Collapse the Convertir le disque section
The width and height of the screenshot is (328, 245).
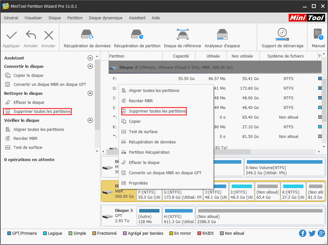point(90,66)
